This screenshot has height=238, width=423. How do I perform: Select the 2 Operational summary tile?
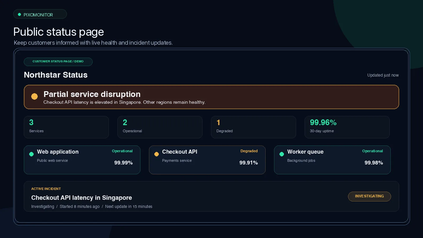160,127
